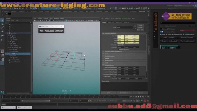
Task: Click the Select button in Attribute Editor
Action: coord(109,93)
